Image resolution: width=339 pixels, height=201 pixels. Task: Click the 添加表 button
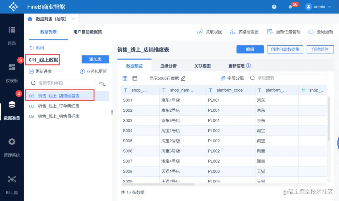coord(95,59)
